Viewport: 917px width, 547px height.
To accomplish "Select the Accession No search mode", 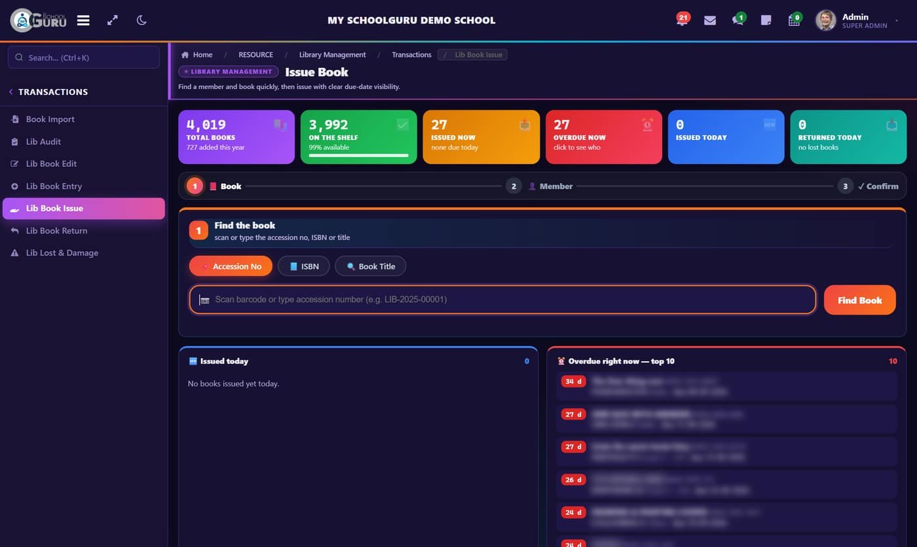I will pos(231,266).
